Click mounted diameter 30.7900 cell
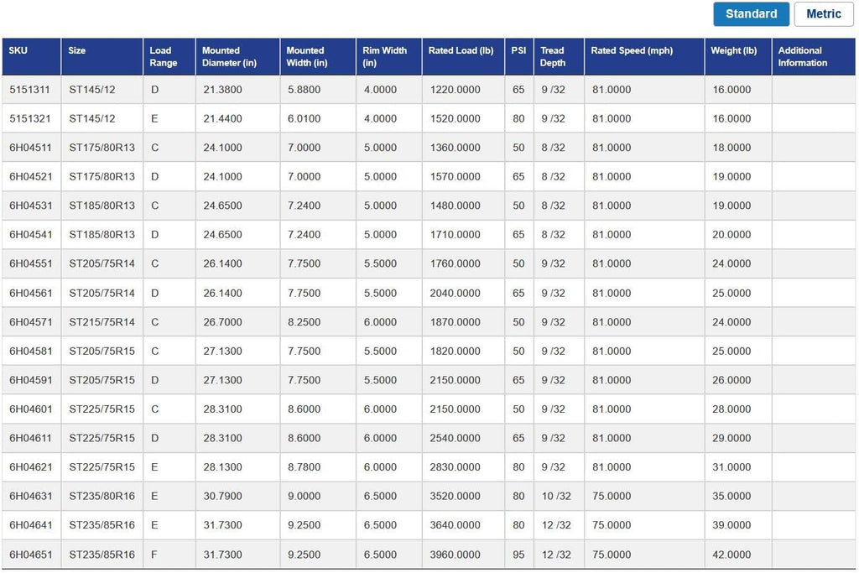Image resolution: width=859 pixels, height=573 pixels. tap(237, 497)
